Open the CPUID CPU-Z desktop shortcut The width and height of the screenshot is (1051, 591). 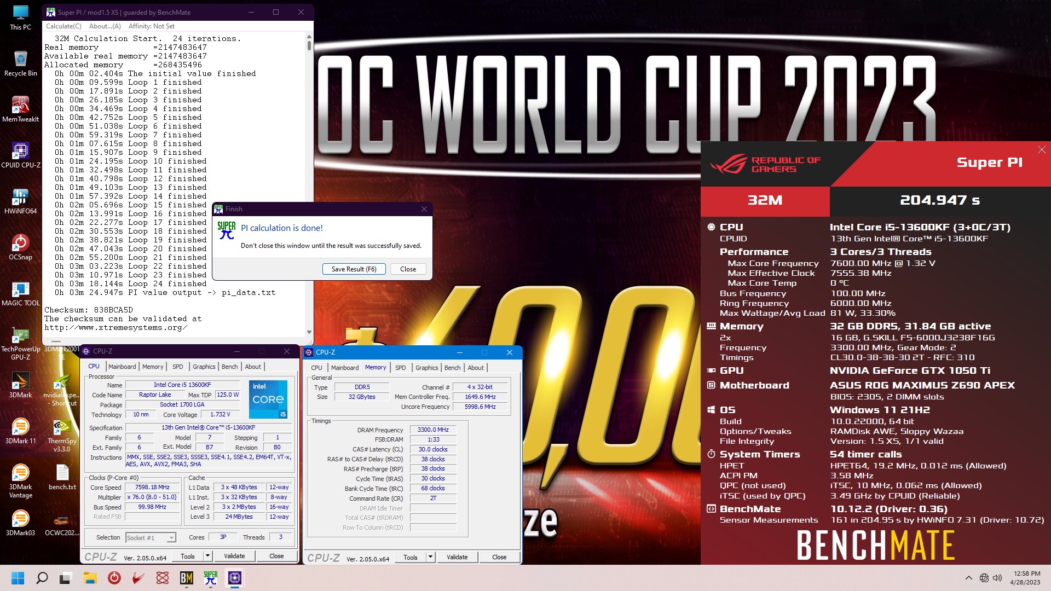20,155
